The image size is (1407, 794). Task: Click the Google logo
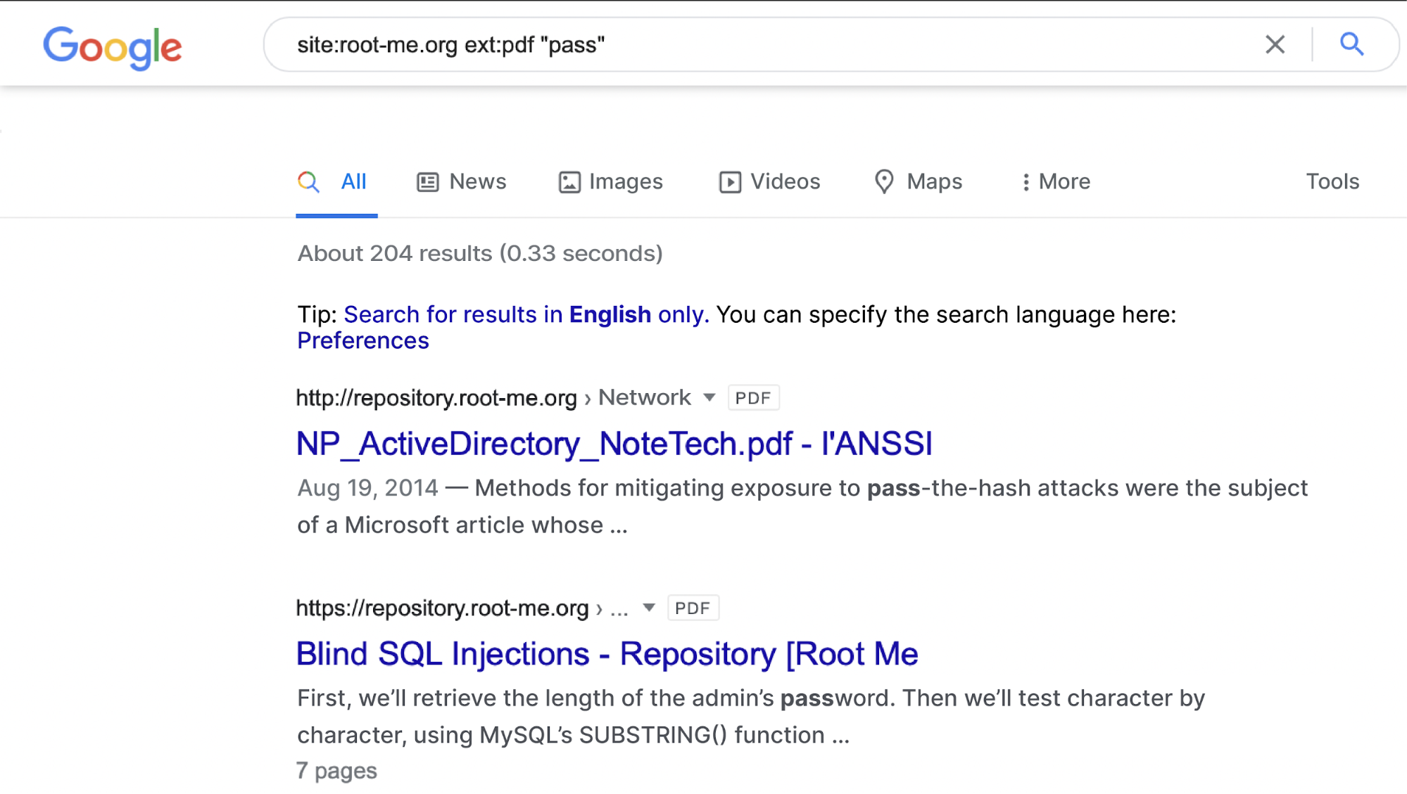pos(113,47)
